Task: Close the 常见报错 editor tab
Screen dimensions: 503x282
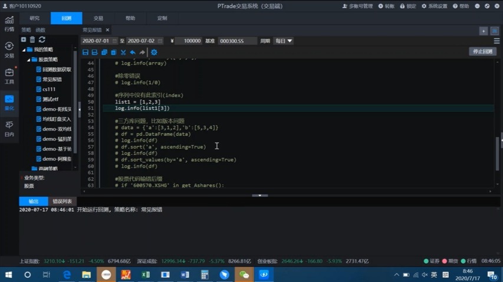Action: click(107, 30)
